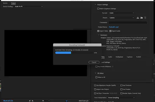155x102 pixels.
Task: Switch to the Captions tab
Action: [130, 57]
